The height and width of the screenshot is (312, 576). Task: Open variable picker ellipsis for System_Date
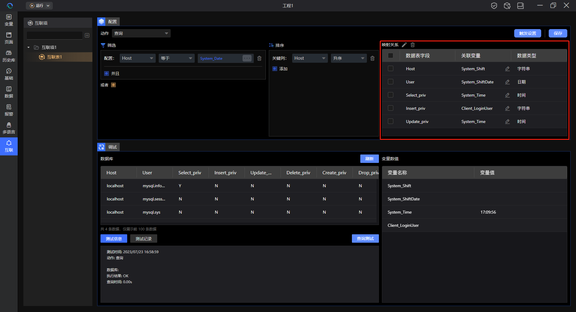click(x=247, y=58)
